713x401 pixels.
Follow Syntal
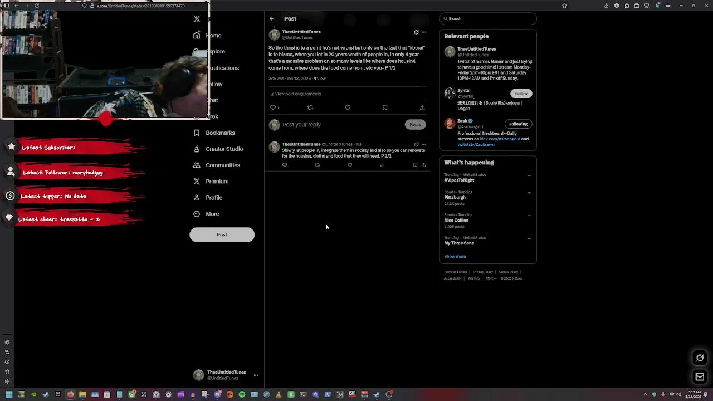pos(521,94)
